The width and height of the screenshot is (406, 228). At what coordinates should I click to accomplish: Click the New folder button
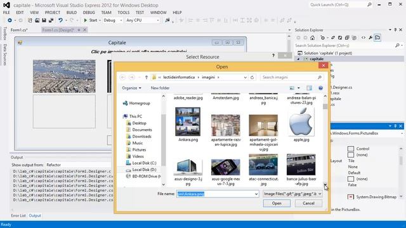[x=160, y=88]
